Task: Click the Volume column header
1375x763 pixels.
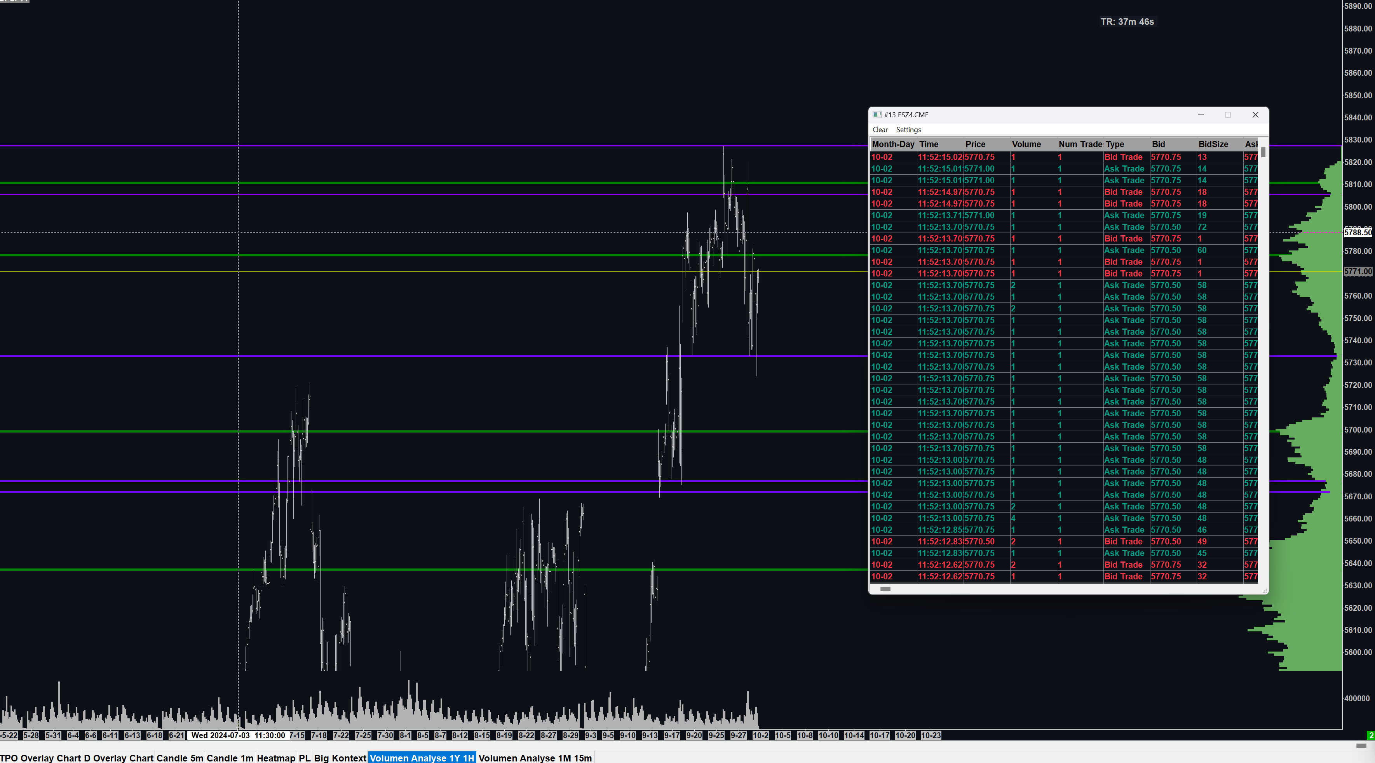Action: click(x=1026, y=144)
